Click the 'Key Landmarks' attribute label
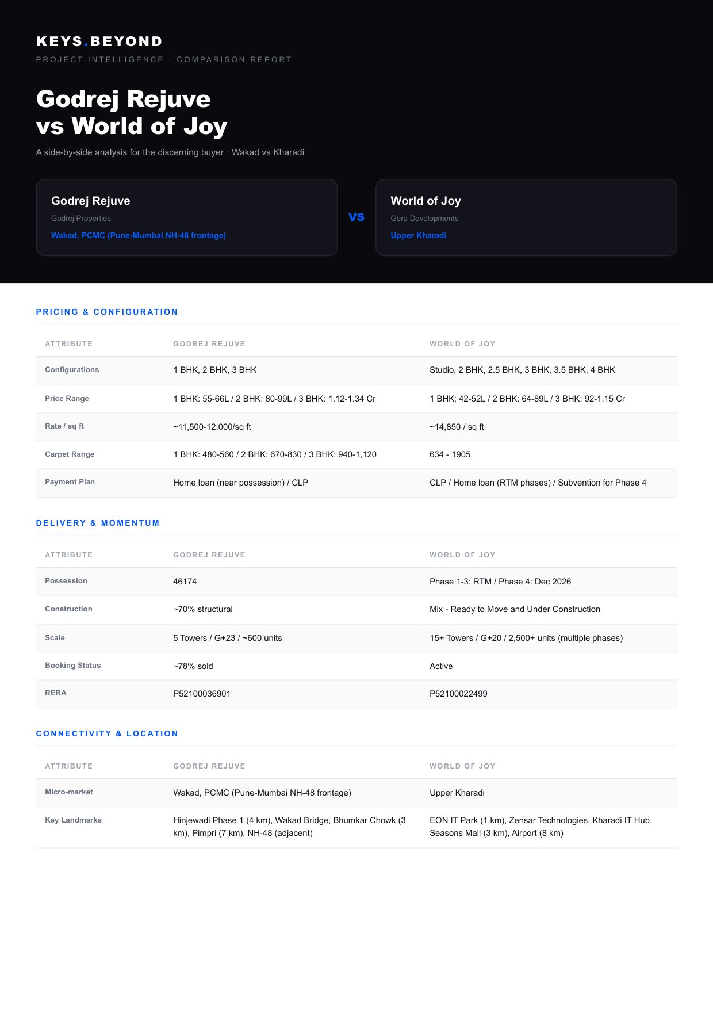 pyautogui.click(x=73, y=820)
